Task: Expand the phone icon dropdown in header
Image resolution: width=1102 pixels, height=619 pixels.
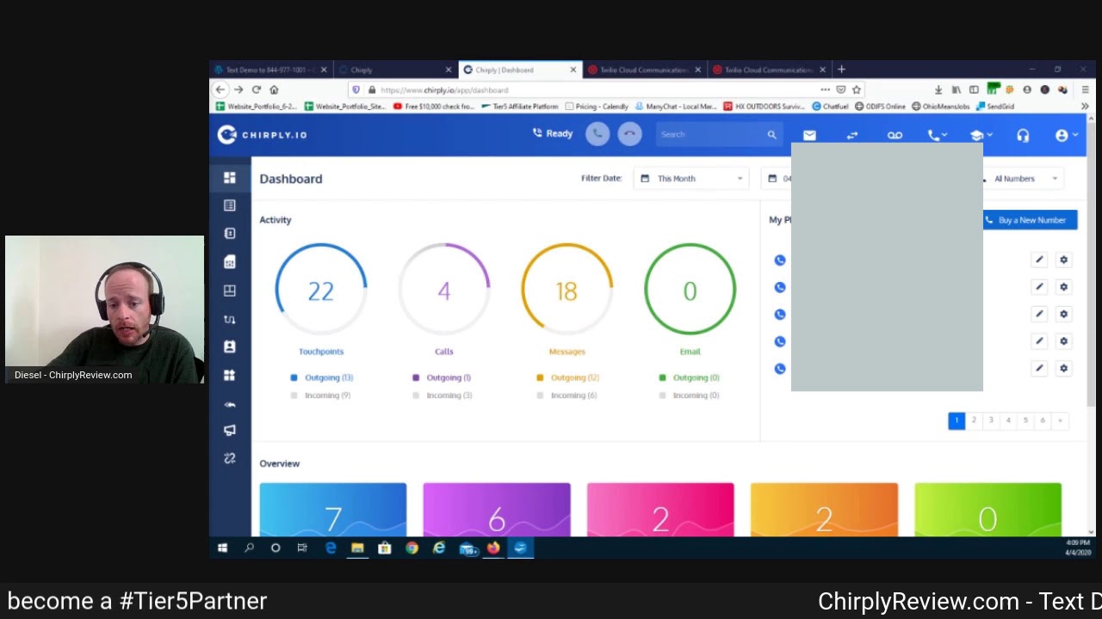Action: (x=937, y=135)
